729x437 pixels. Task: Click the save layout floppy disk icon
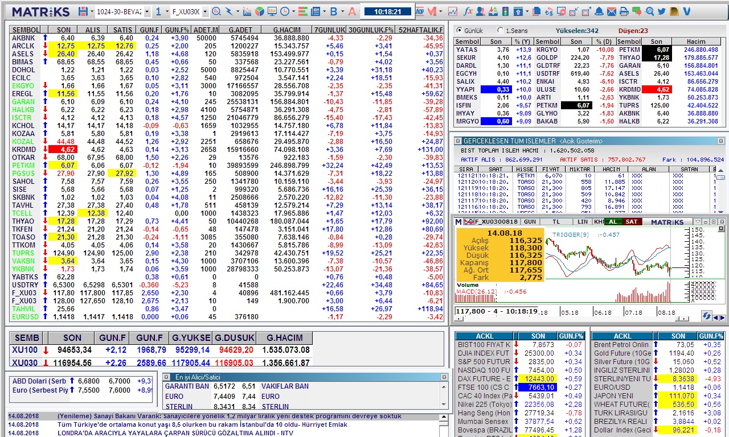[x=83, y=11]
